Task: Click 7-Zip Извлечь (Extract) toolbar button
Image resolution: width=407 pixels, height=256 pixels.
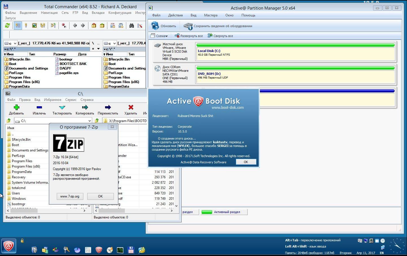Action: [39, 110]
